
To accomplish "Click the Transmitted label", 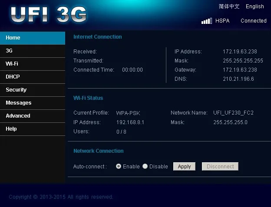I will pyautogui.click(x=88, y=61).
